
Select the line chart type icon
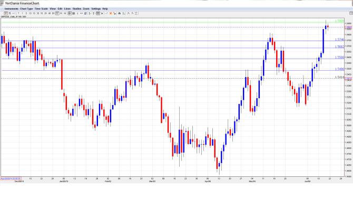point(14,14)
